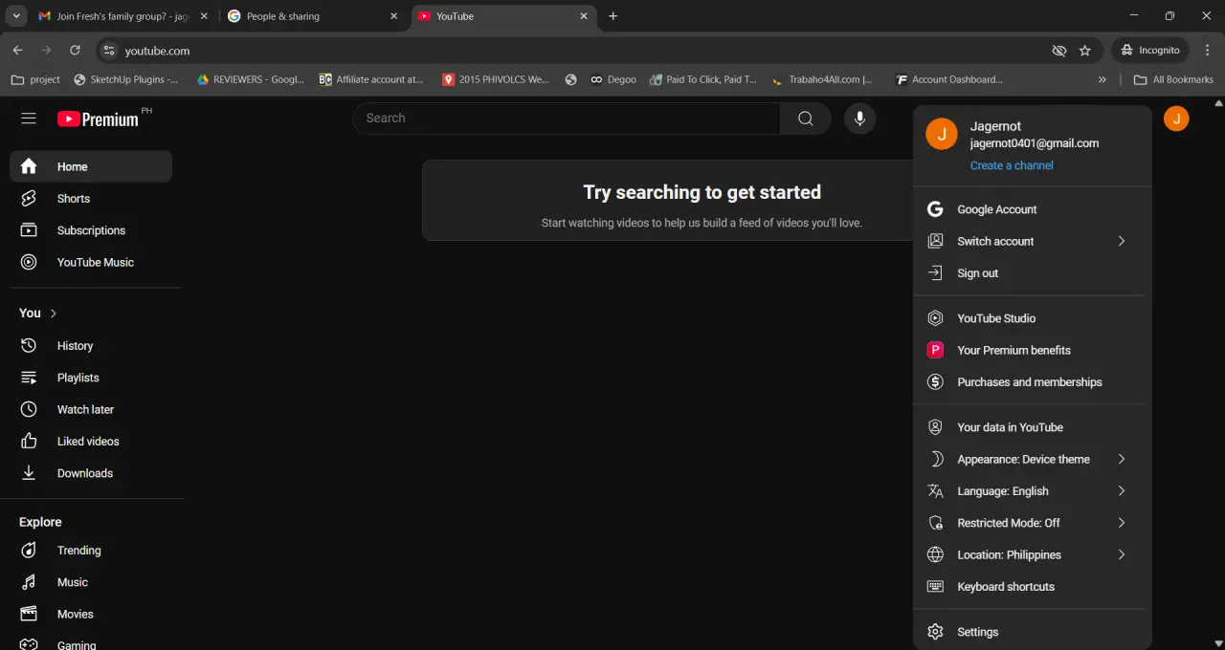The height and width of the screenshot is (650, 1225).
Task: Switch to the Gmail Join Fresh's family tab
Action: pos(122,16)
